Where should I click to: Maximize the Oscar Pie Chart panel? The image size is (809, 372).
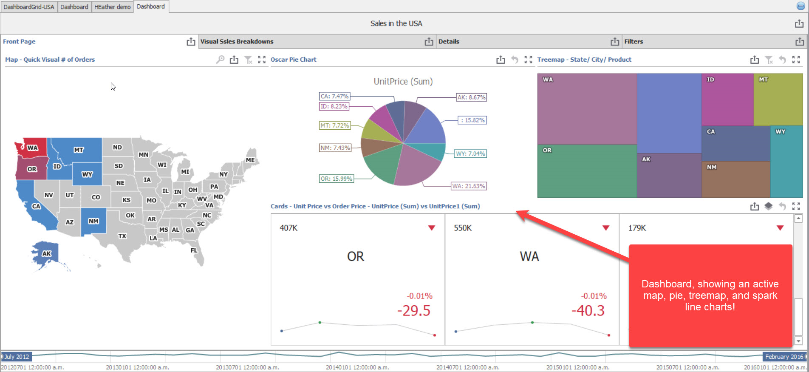[x=528, y=60]
